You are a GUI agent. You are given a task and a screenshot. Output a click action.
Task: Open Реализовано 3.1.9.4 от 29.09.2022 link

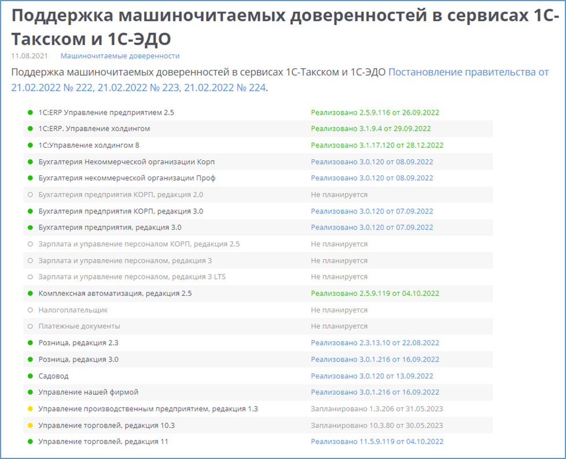371,128
